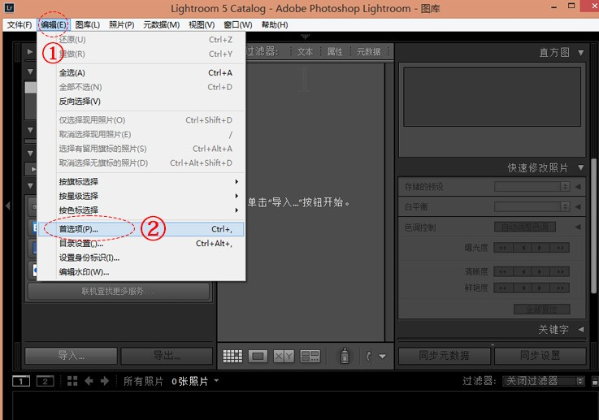Hide the left panel group arrow
This screenshot has height=420, width=599.
(7, 206)
